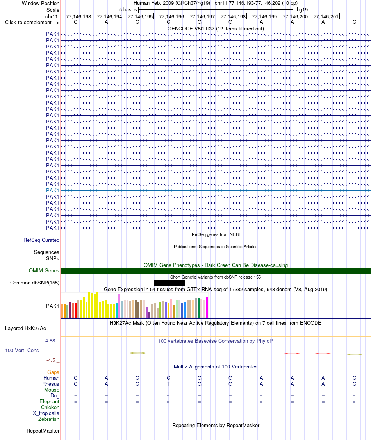Click the 100 Vert. Cons side label
Image resolution: width=371 pixels, height=440 pixels.
(22, 350)
